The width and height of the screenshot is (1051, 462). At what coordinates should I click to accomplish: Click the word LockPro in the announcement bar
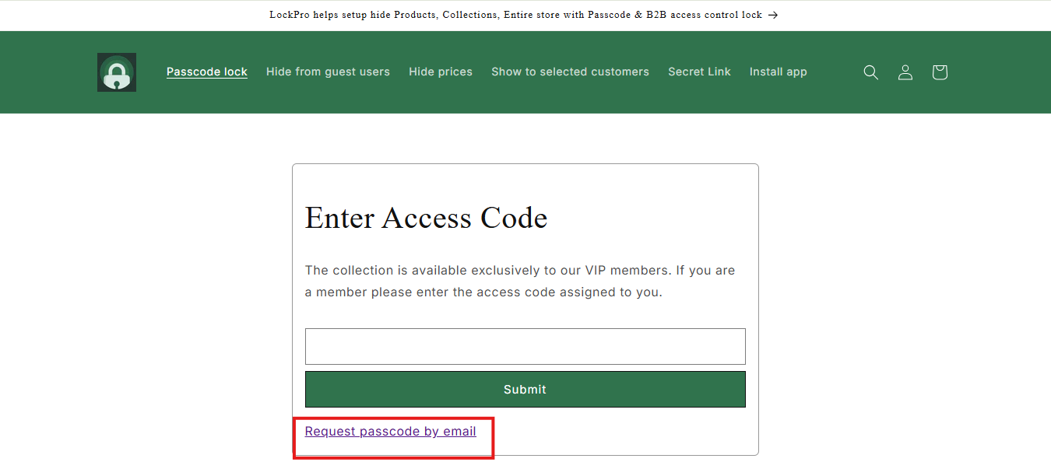coord(290,15)
